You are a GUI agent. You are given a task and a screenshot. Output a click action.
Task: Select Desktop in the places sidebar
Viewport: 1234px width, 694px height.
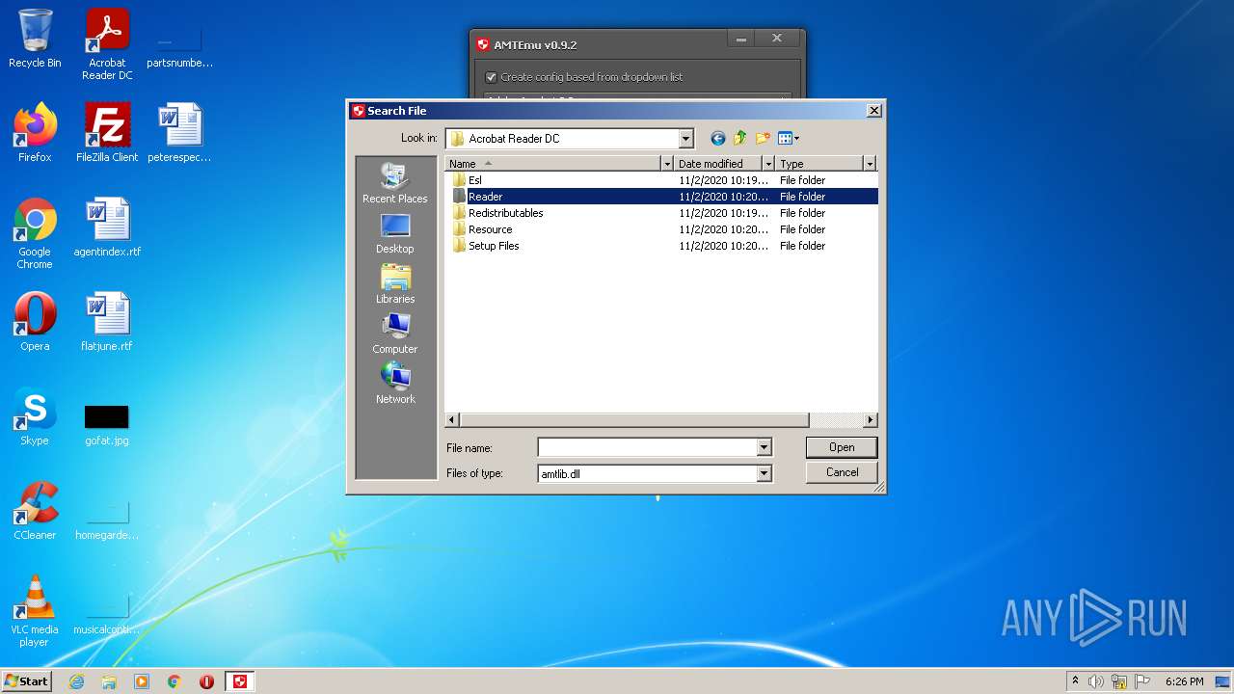click(395, 233)
